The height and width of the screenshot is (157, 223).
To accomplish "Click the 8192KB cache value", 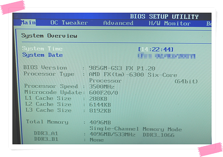I will click(x=100, y=111).
